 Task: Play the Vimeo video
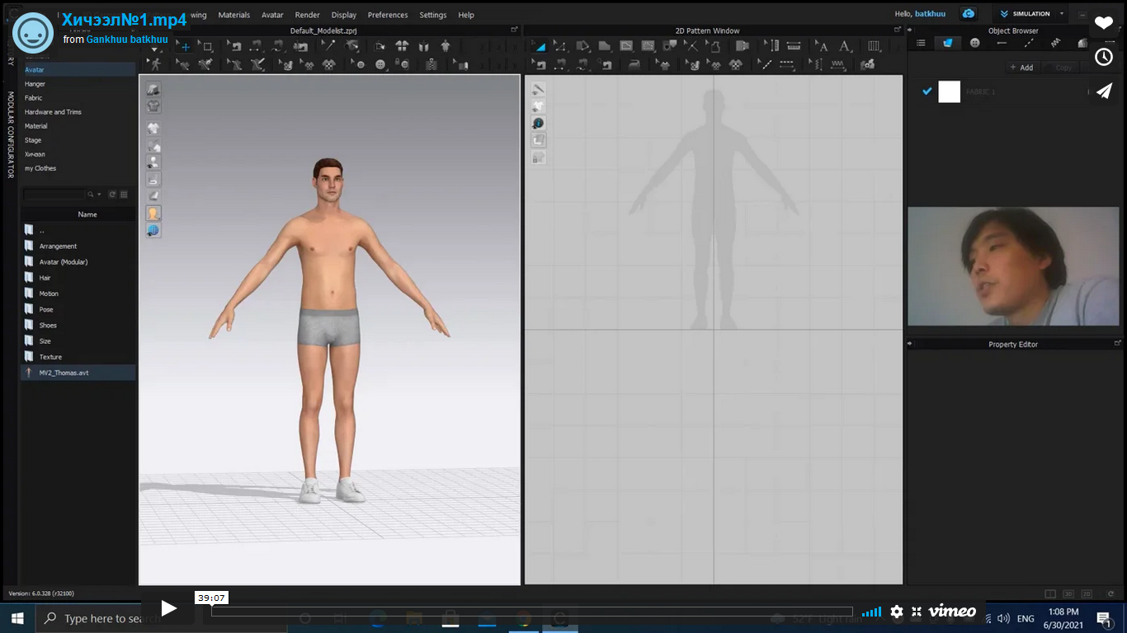168,609
